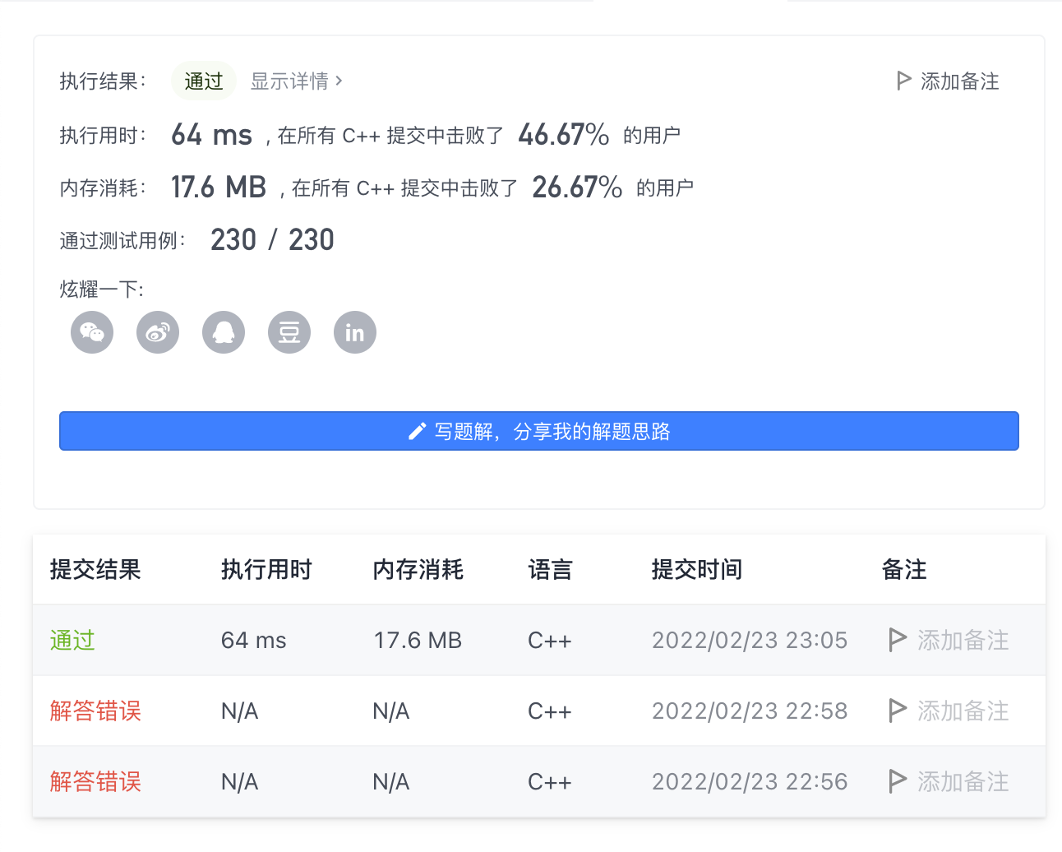Click flag icon in the 22:58 submission row

click(x=898, y=711)
